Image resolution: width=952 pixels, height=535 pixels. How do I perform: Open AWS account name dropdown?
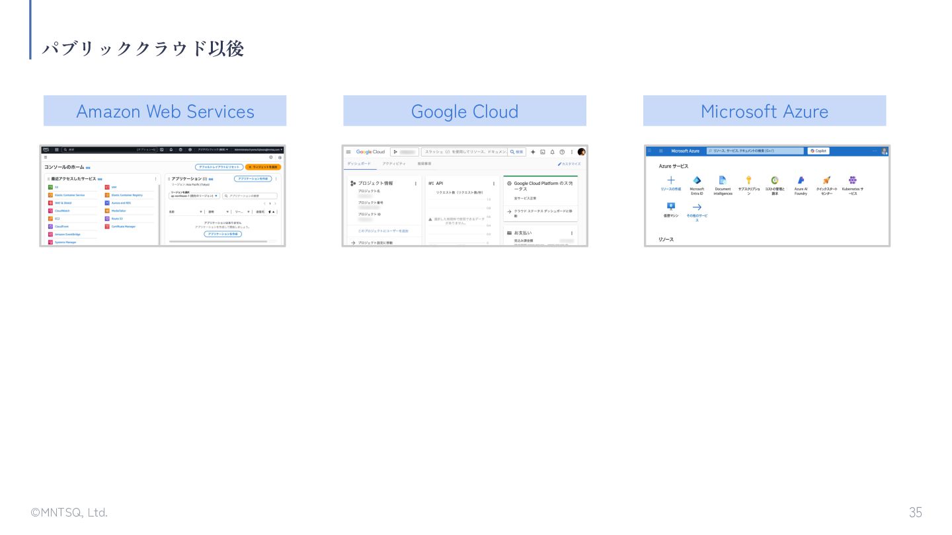point(258,150)
